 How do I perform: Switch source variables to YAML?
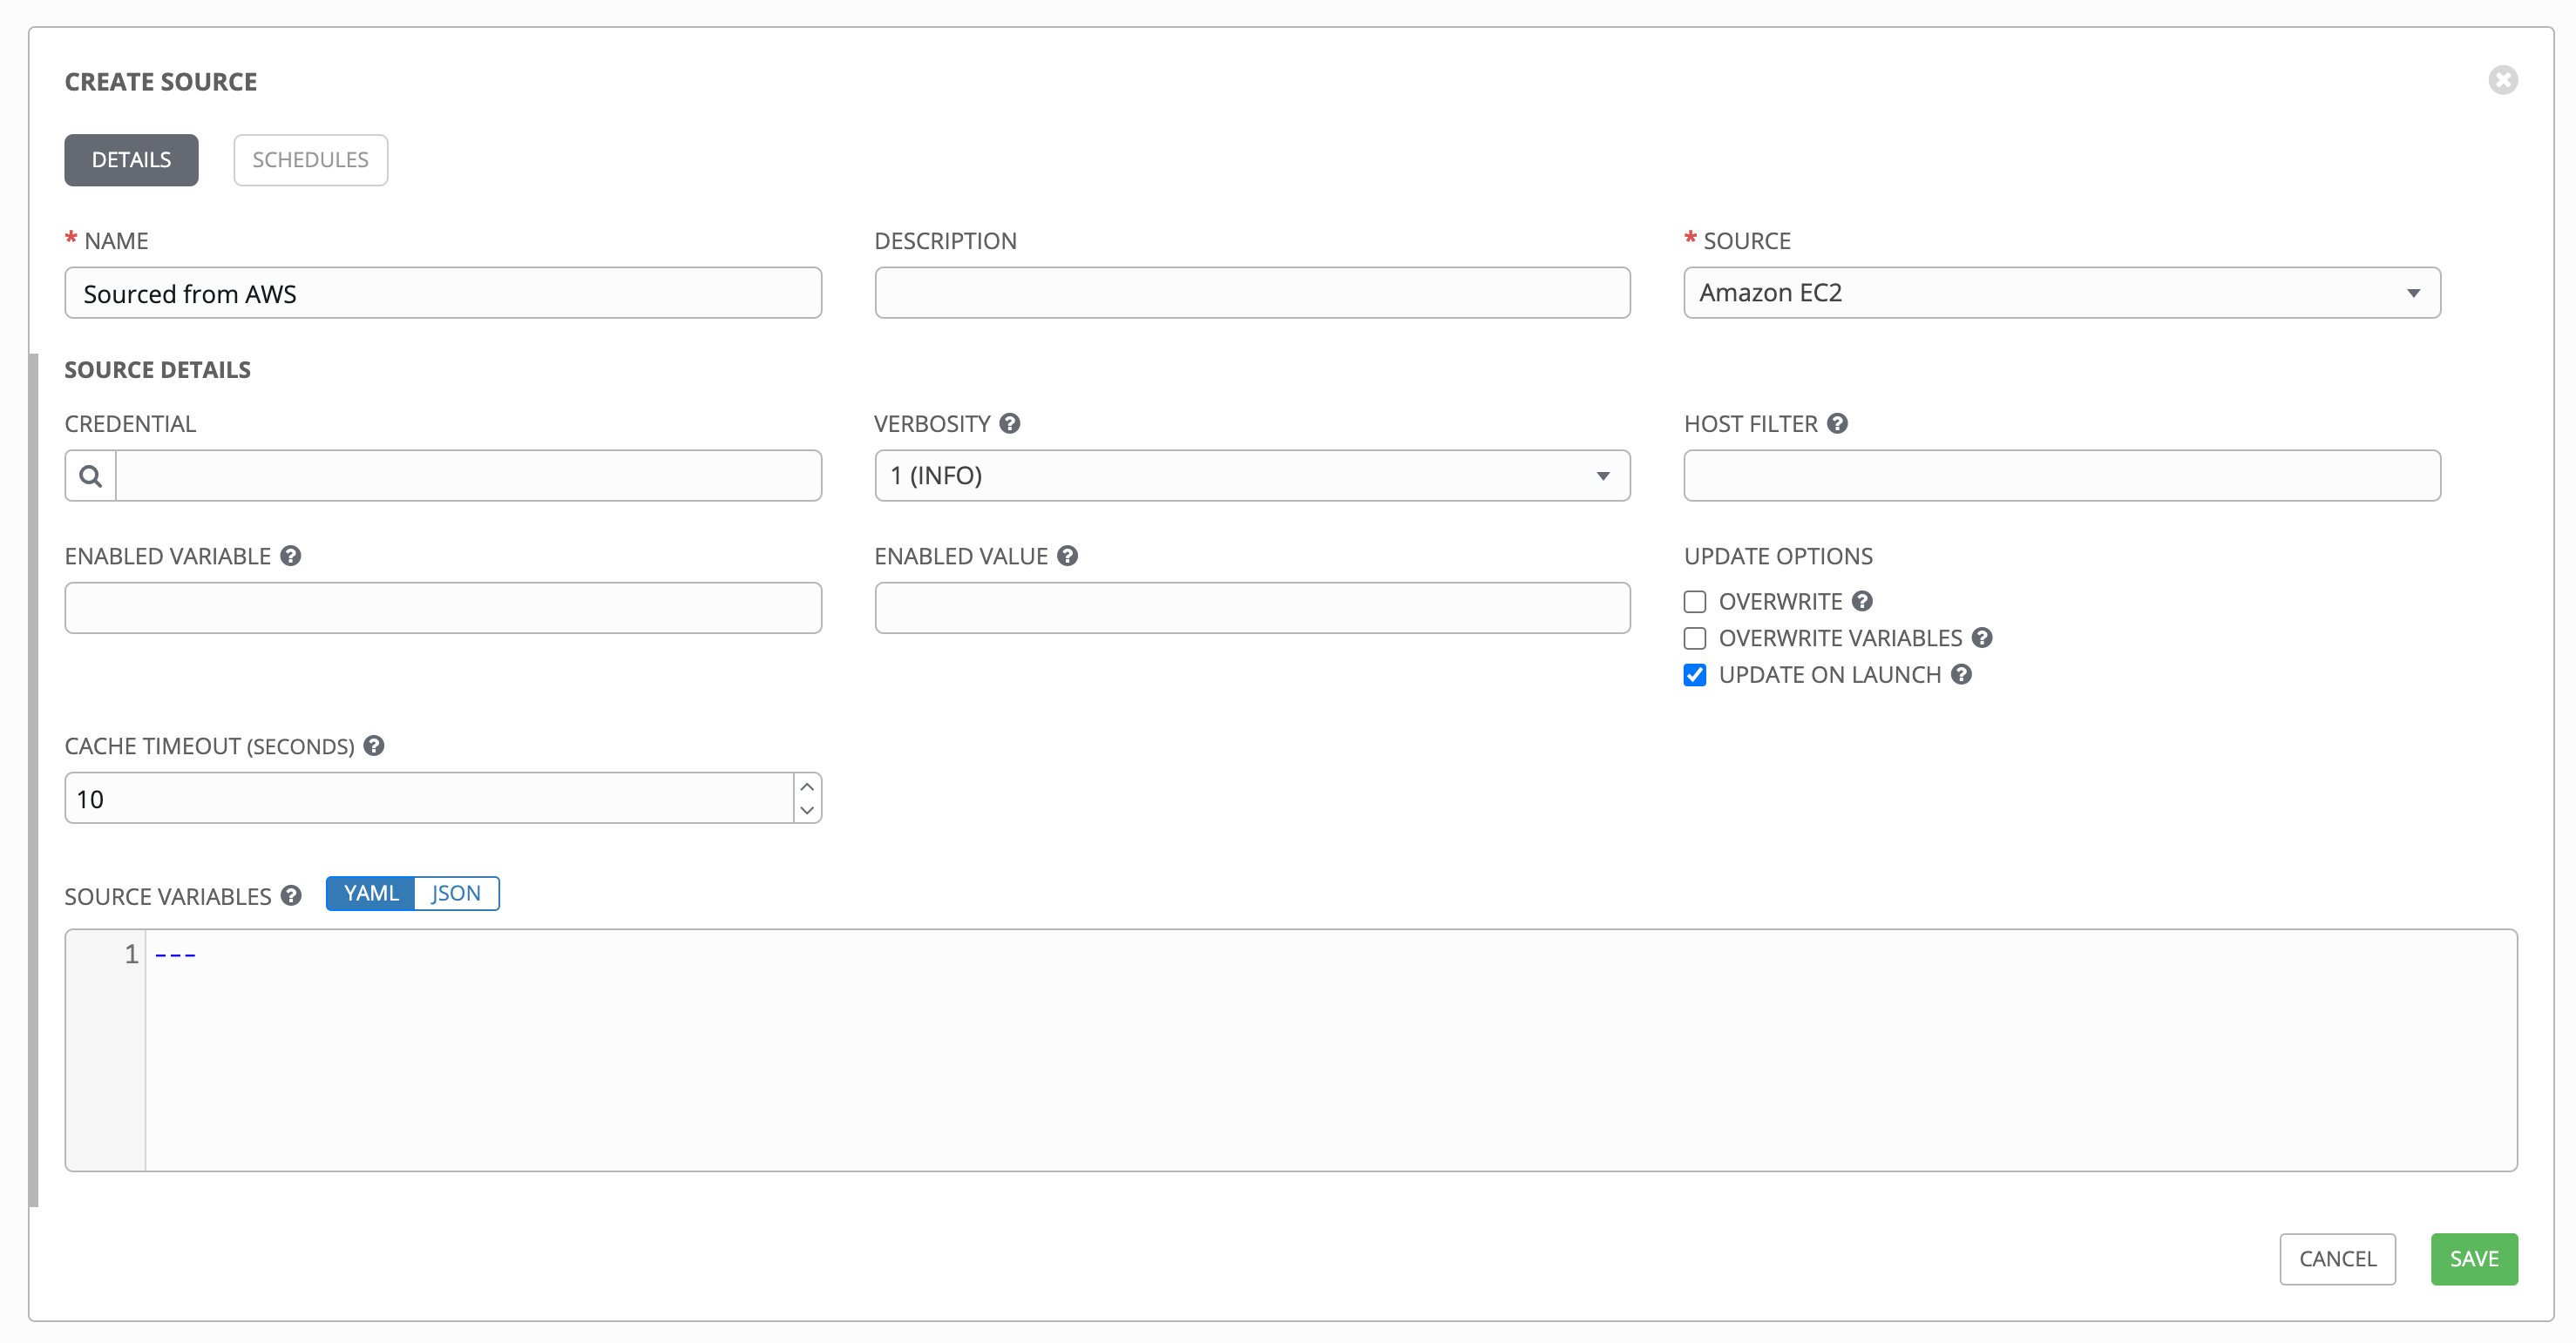pos(371,894)
